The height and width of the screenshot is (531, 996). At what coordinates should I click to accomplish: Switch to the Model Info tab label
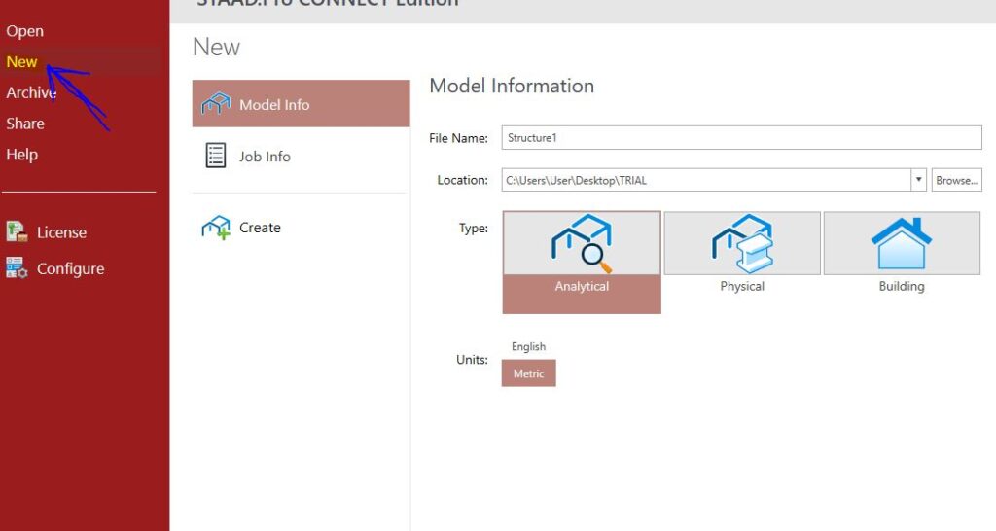(x=274, y=105)
